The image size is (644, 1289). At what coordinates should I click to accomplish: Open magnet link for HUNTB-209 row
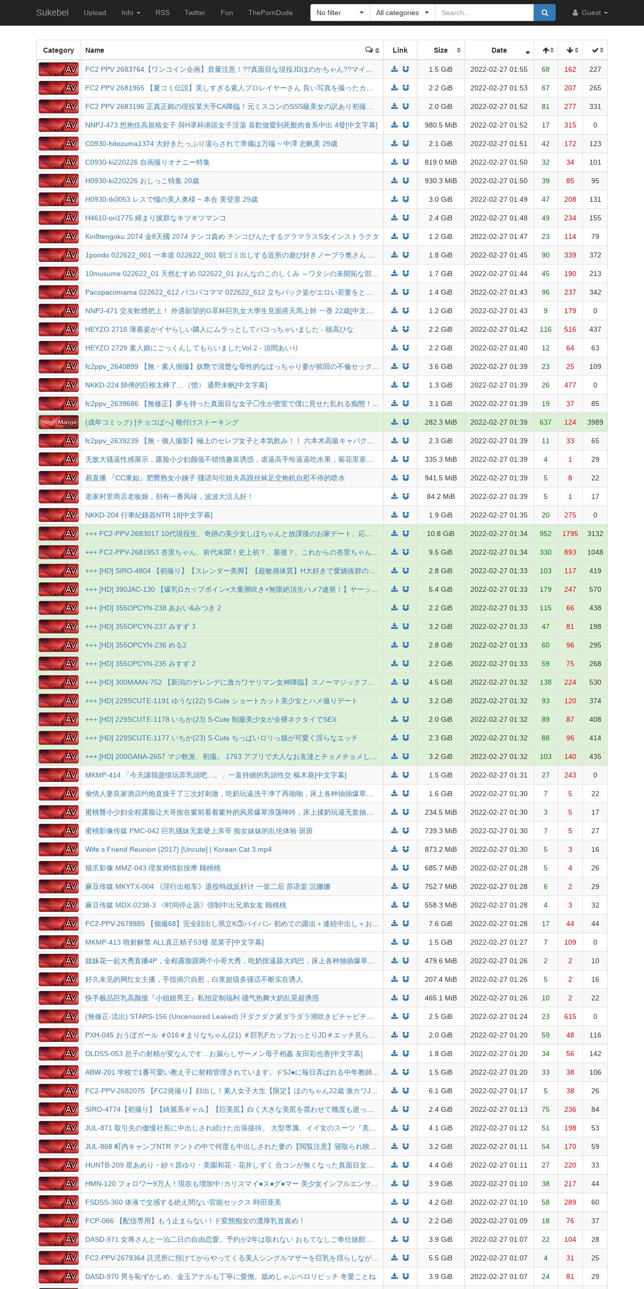(406, 1165)
